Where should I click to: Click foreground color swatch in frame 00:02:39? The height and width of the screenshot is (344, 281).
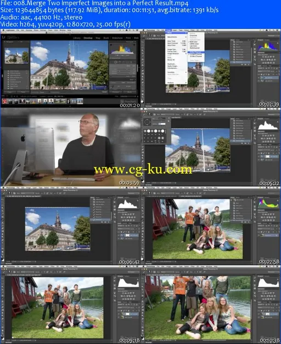142,102
